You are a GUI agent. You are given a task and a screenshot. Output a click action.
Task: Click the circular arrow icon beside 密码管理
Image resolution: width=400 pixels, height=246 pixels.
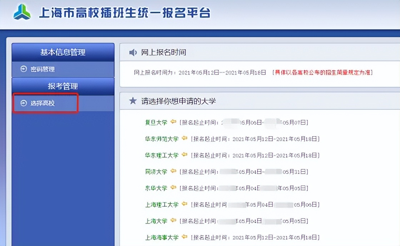click(x=24, y=69)
